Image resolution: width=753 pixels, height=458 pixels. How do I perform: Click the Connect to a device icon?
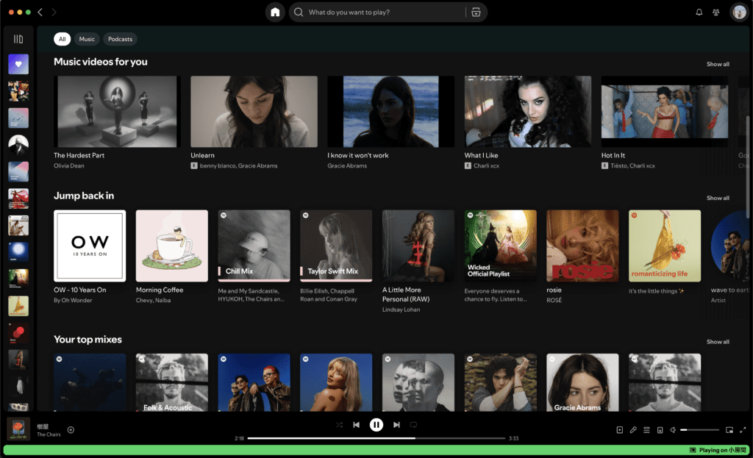pos(660,429)
